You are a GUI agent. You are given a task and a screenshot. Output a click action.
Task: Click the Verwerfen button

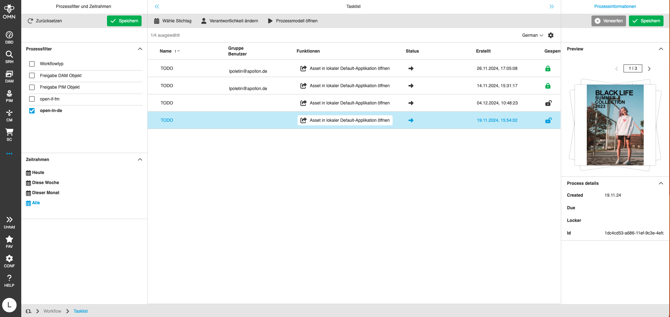pos(609,21)
